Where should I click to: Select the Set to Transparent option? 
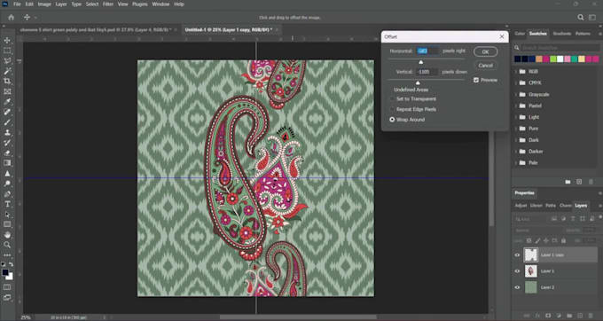pyautogui.click(x=392, y=98)
